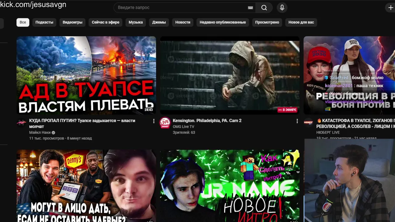Open title КУДА ПРОПАЛ ПУТИН? Туапсе задыхается
The height and width of the screenshot is (222, 395).
coord(82,124)
